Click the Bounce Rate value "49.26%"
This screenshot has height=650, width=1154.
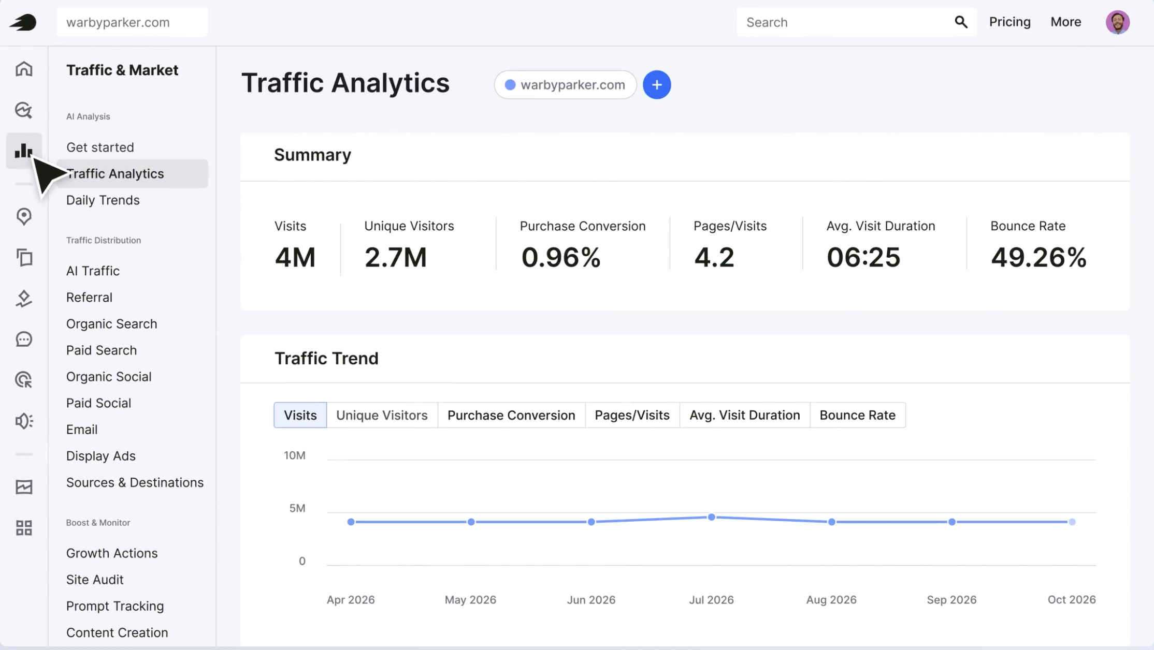[1038, 257]
